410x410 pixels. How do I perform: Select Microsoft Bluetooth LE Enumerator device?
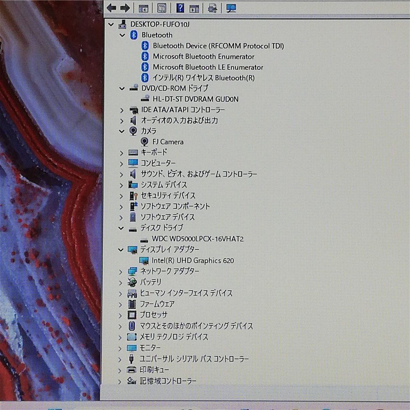point(208,67)
